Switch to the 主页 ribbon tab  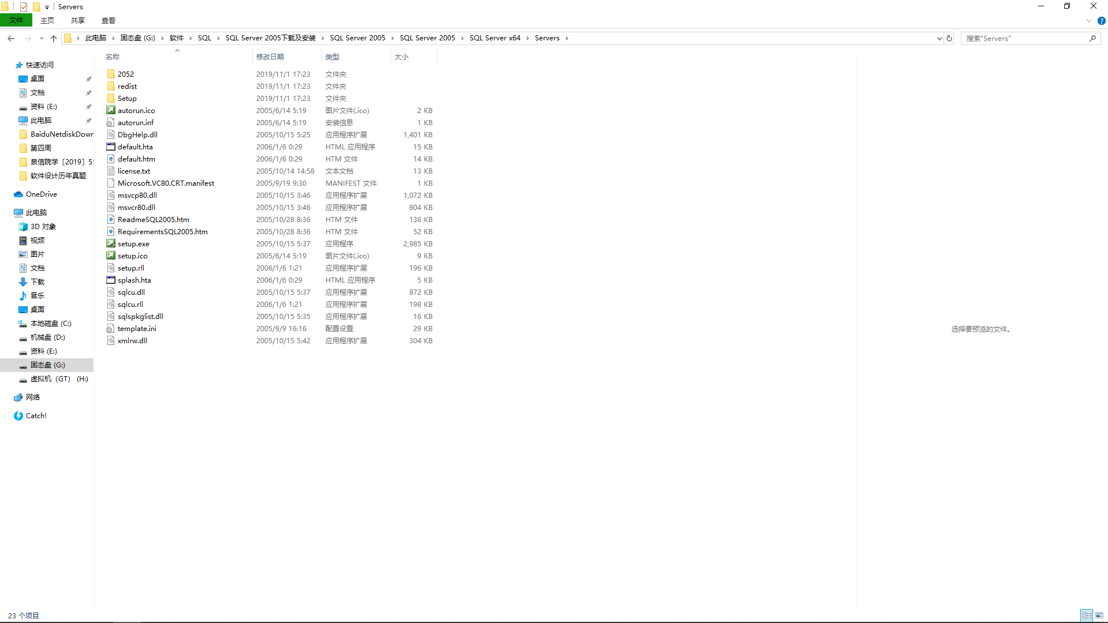coord(47,20)
